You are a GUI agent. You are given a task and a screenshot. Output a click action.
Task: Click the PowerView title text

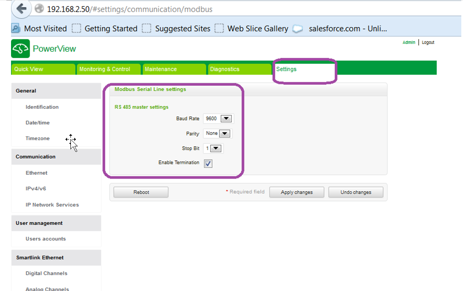point(54,49)
